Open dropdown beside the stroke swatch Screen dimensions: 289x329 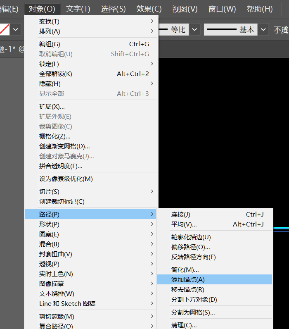coord(16,29)
